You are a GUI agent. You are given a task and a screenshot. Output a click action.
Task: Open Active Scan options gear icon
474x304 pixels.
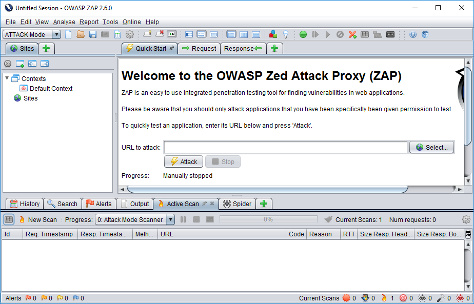466,220
